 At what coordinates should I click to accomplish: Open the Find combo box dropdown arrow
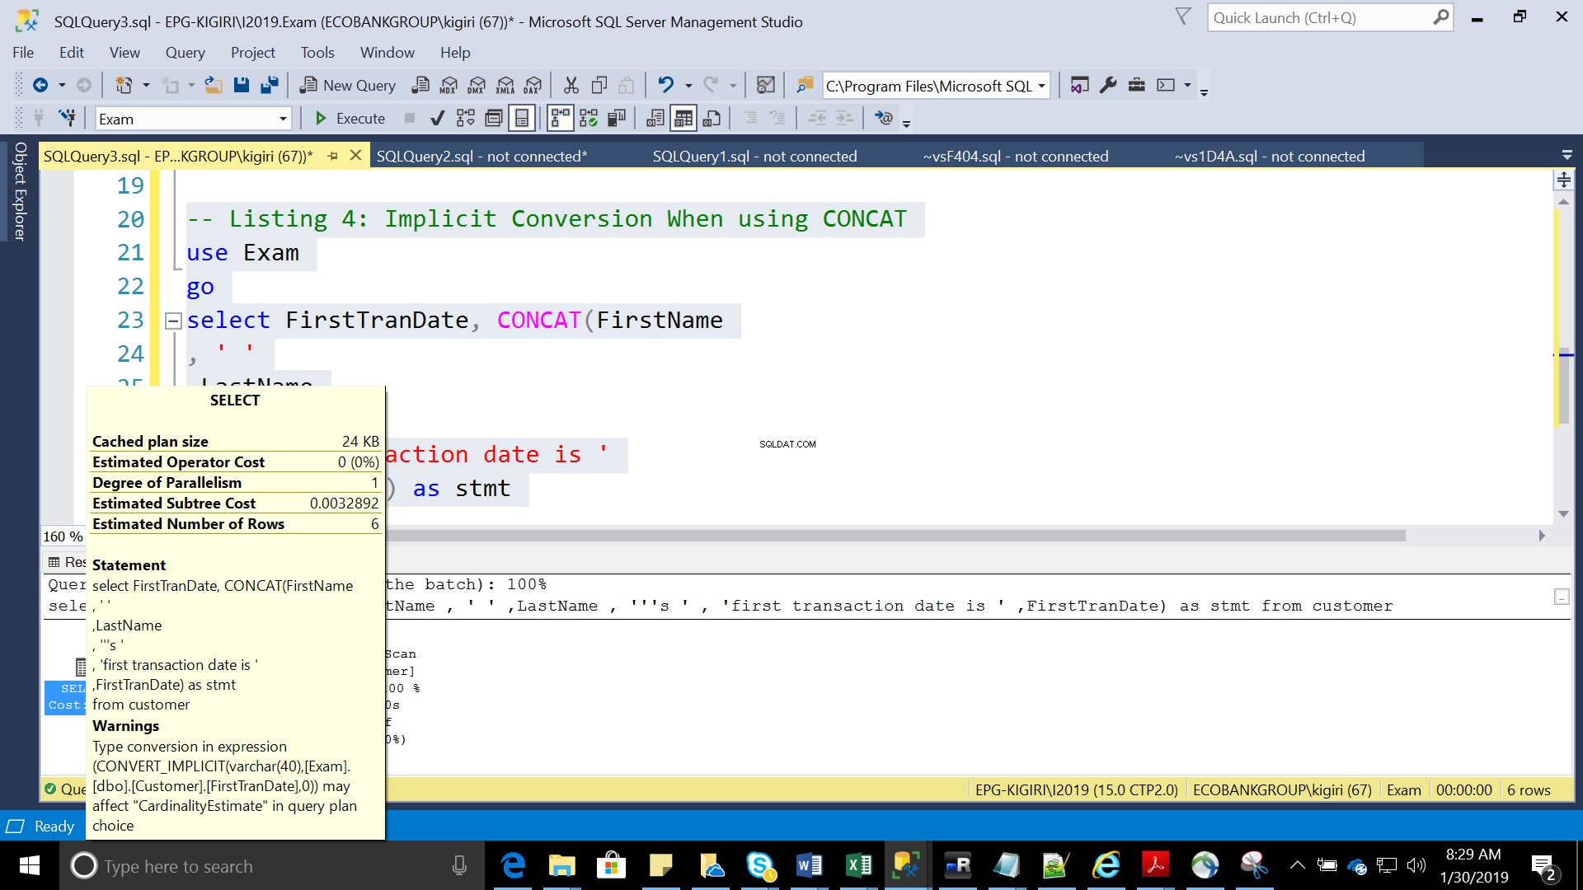[x=1041, y=86]
